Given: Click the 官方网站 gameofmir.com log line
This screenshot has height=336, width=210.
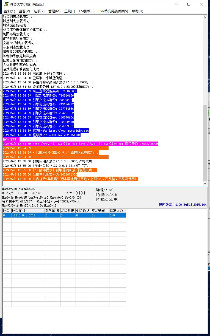Looking at the screenshot, I should [46, 131].
